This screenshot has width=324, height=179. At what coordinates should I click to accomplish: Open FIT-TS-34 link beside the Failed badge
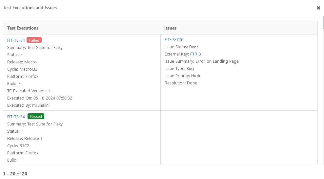click(16, 40)
